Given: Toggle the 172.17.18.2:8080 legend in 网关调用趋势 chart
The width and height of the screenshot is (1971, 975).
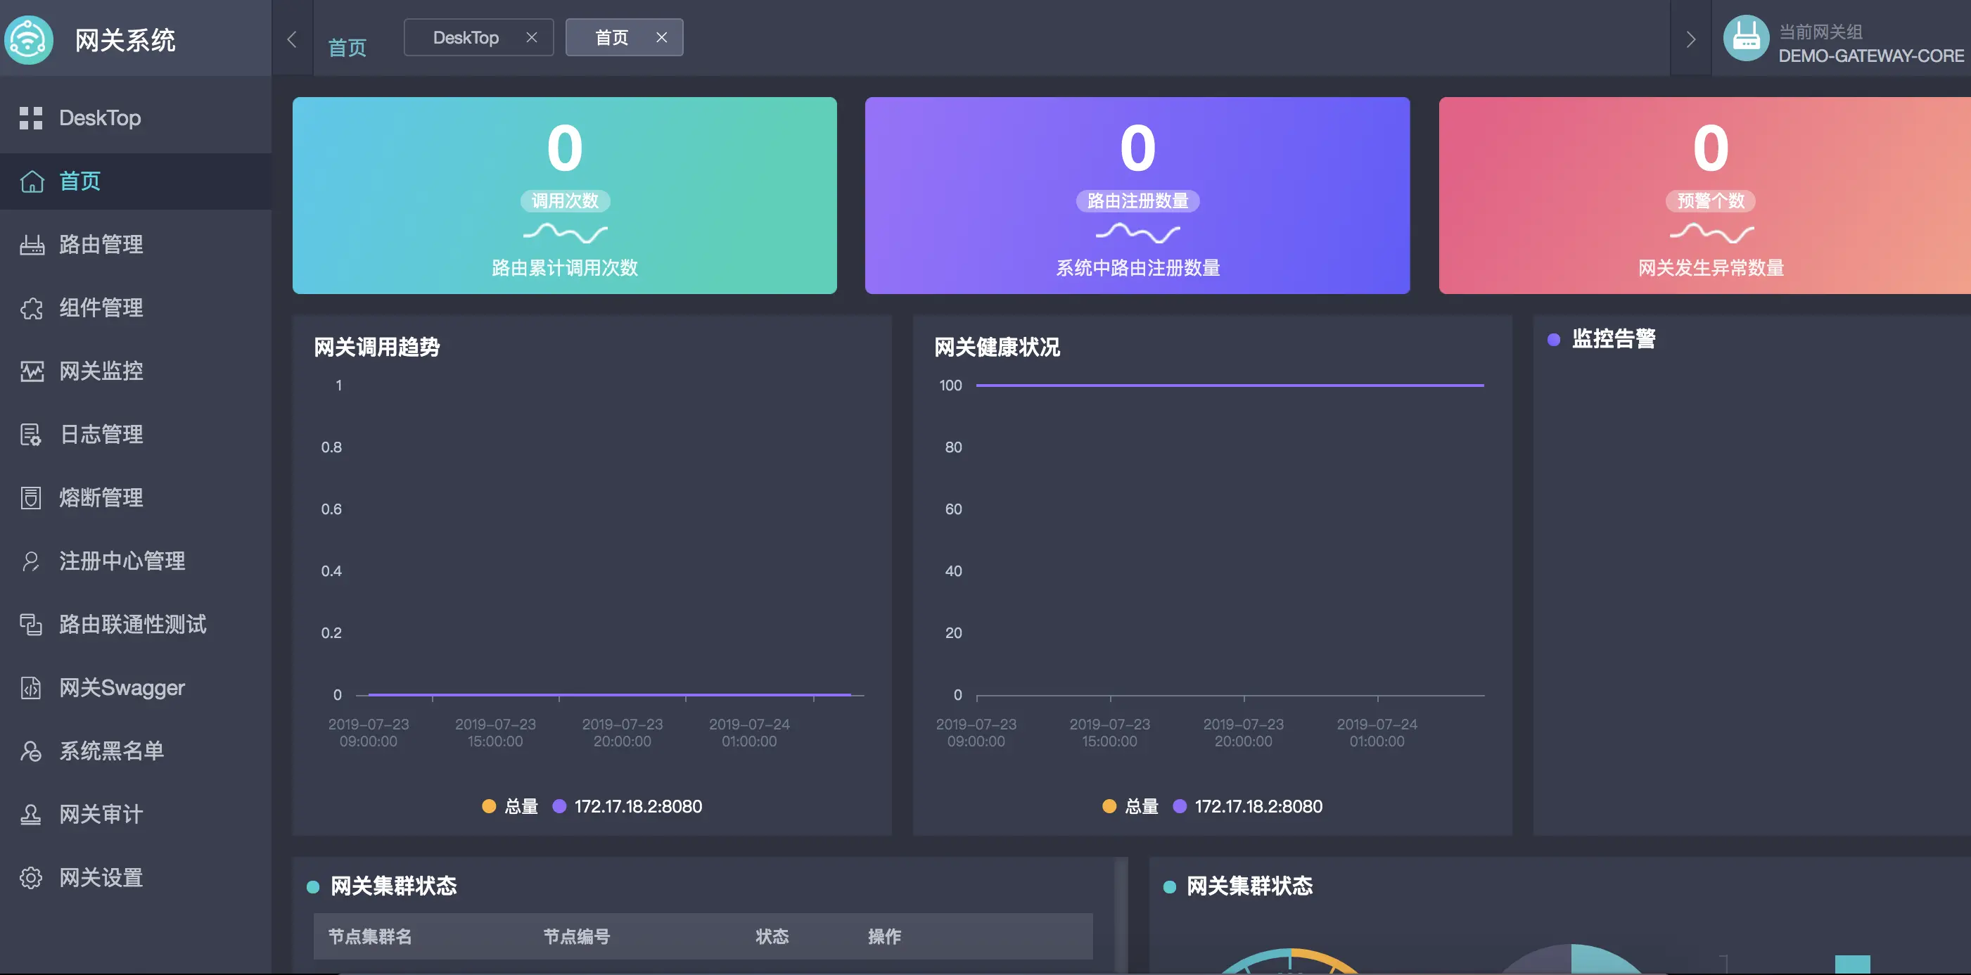Looking at the screenshot, I should pos(627,806).
